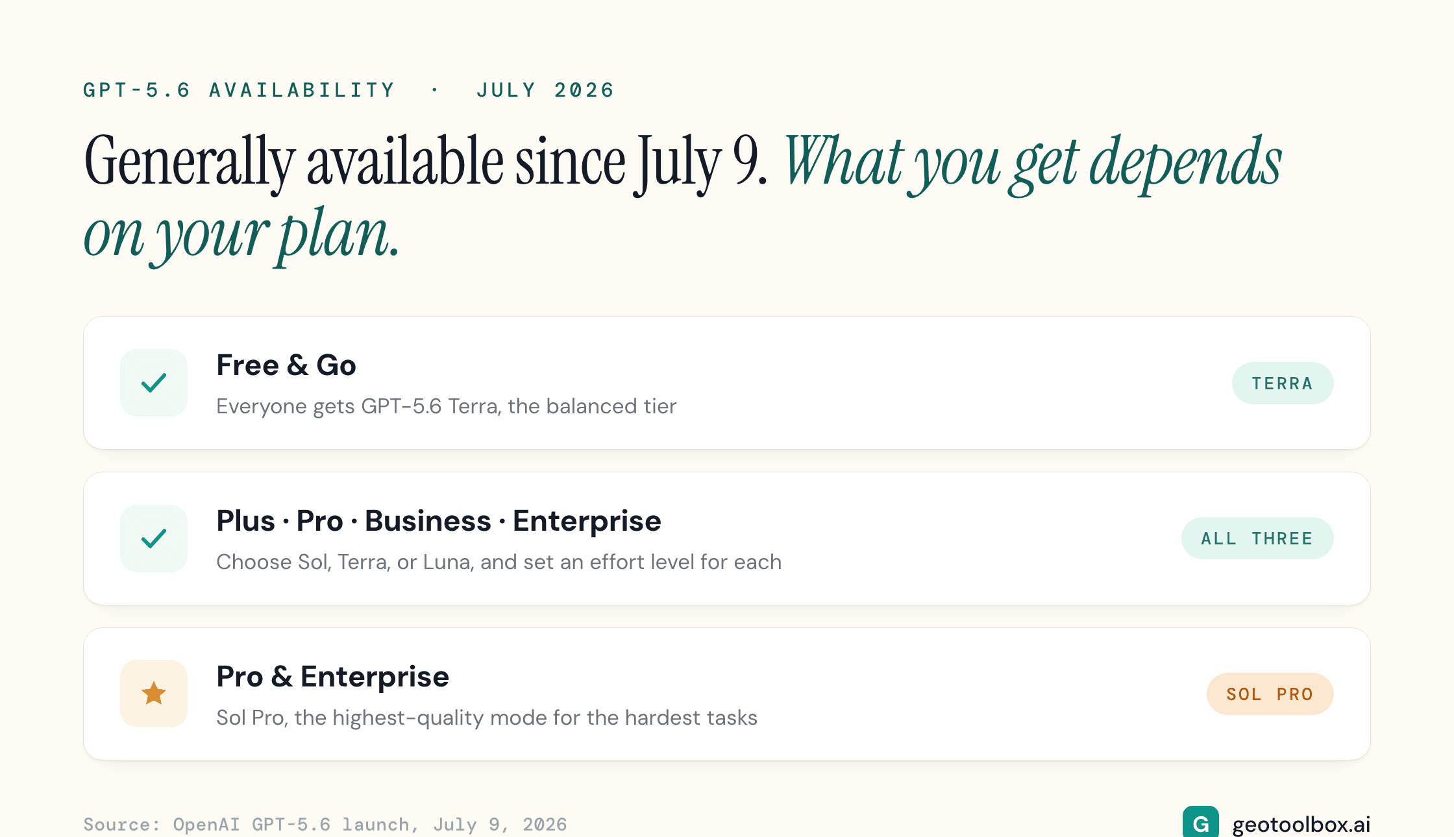Click the orange star icon for Pro & Enterprise
The height and width of the screenshot is (837, 1454).
pos(154,694)
